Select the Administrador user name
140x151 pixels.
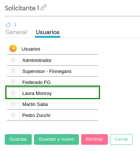coord(37,60)
